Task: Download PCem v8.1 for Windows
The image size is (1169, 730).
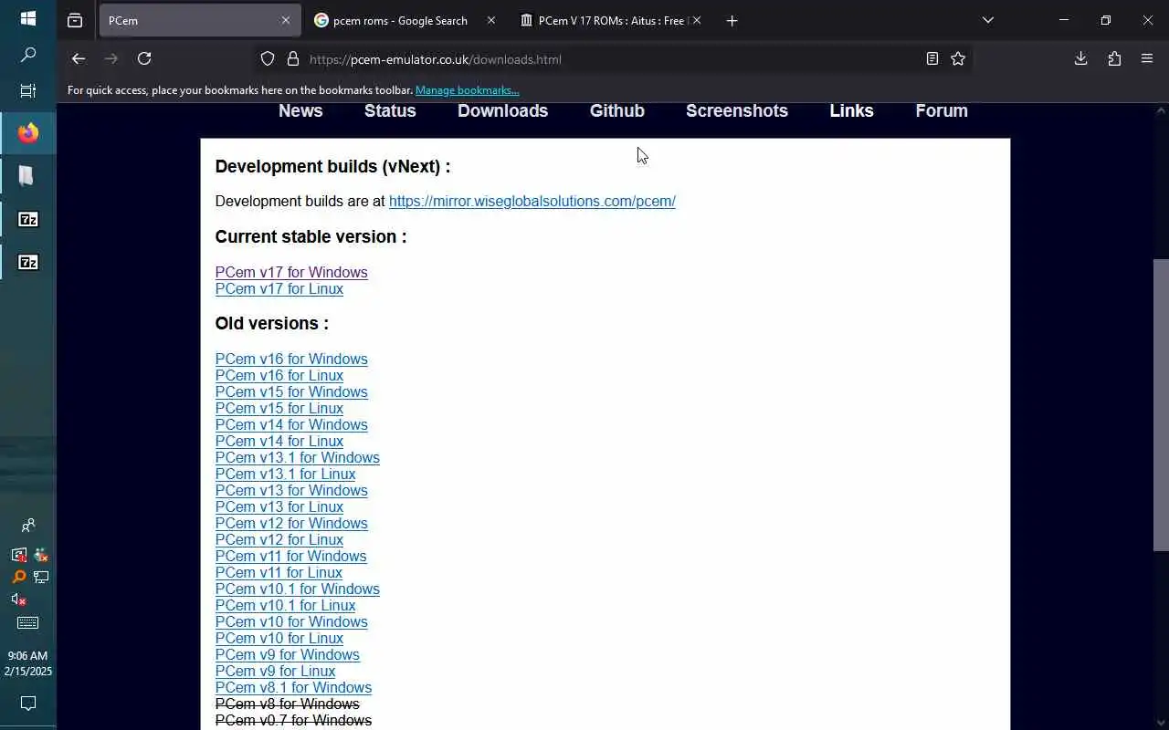Action: (x=293, y=687)
